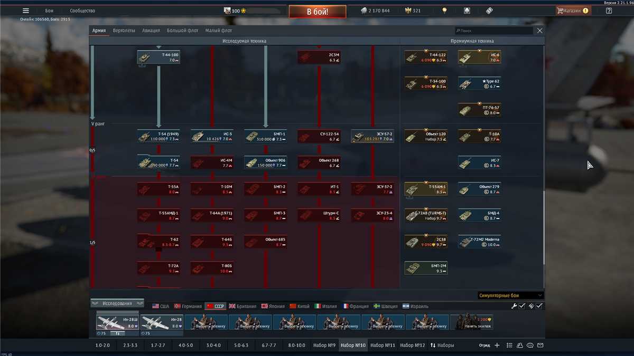Switch to the Большой флот tab
The width and height of the screenshot is (634, 356).
[x=183, y=31]
